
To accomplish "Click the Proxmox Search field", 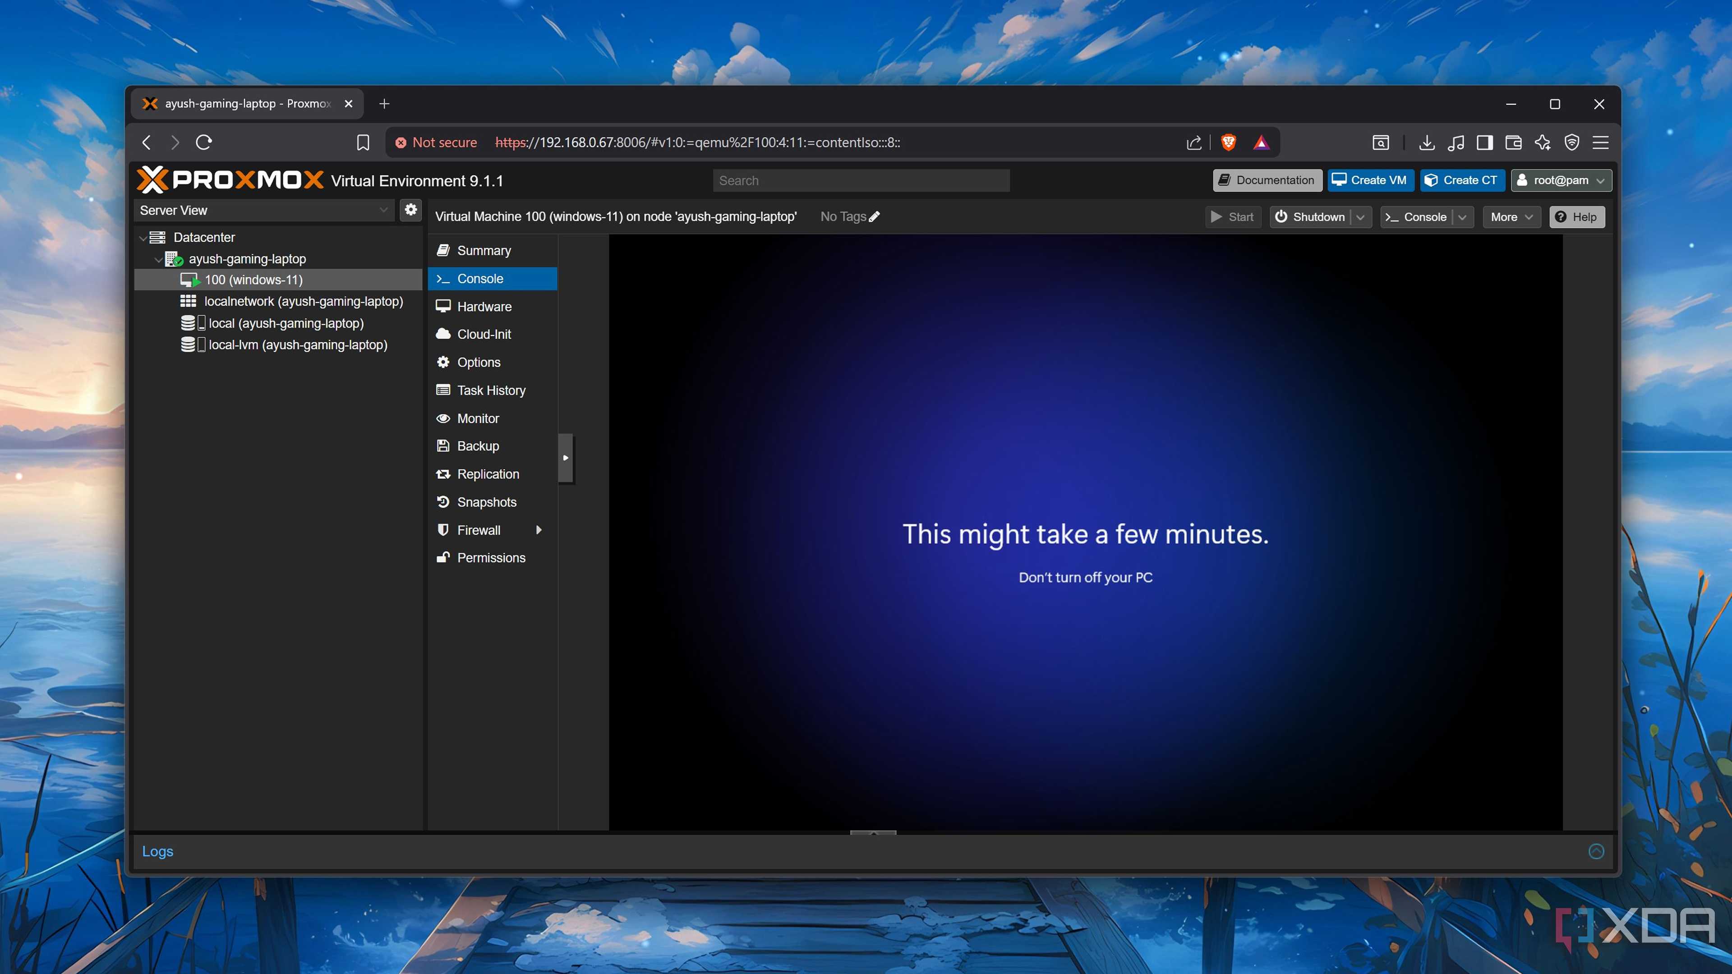I will pos(861,180).
